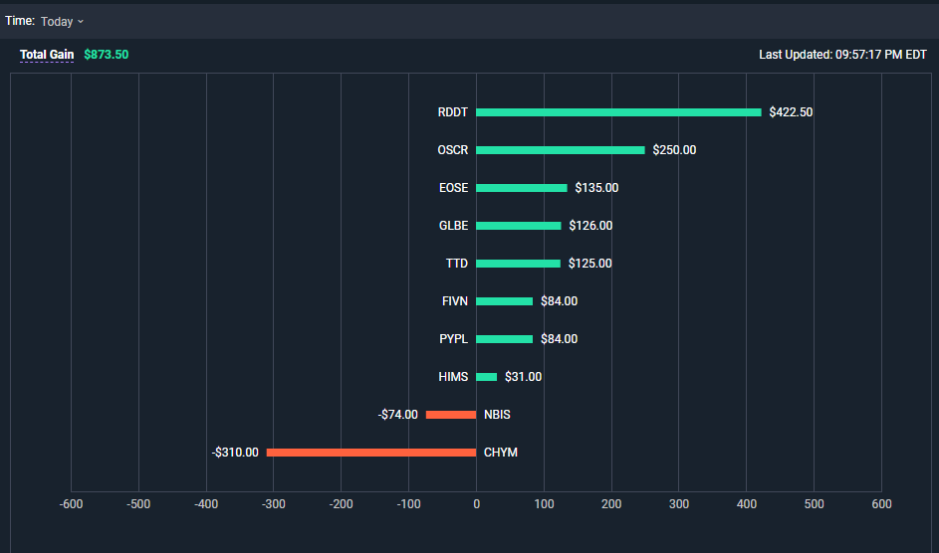Select the CHYM red loss bar

371,453
